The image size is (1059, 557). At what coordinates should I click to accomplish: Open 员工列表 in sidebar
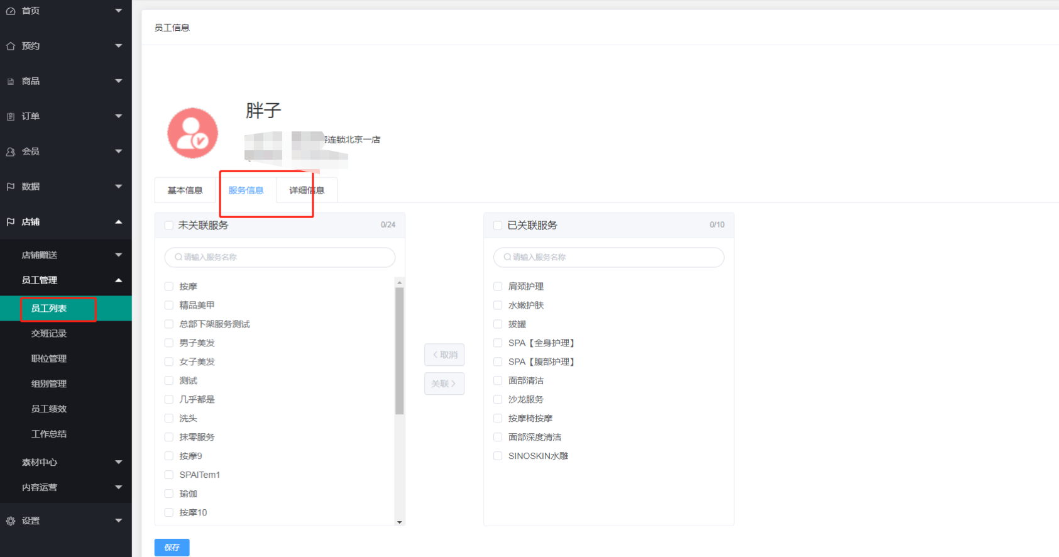point(66,309)
